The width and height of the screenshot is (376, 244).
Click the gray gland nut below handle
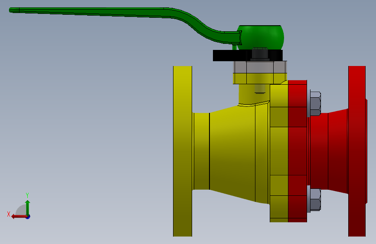pyautogui.click(x=260, y=67)
